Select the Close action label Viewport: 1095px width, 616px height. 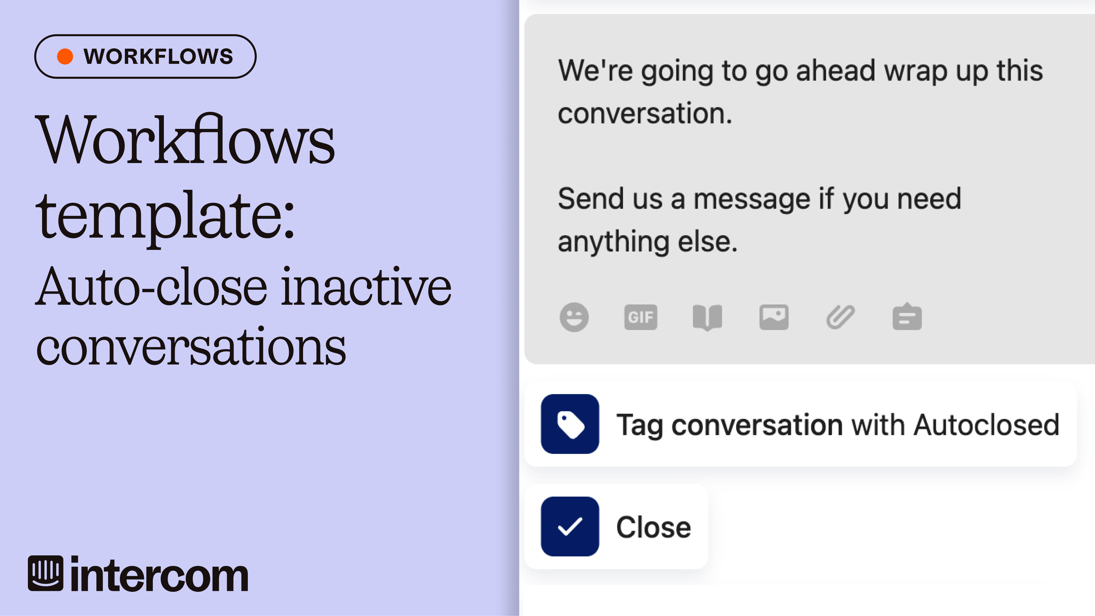[x=653, y=527]
